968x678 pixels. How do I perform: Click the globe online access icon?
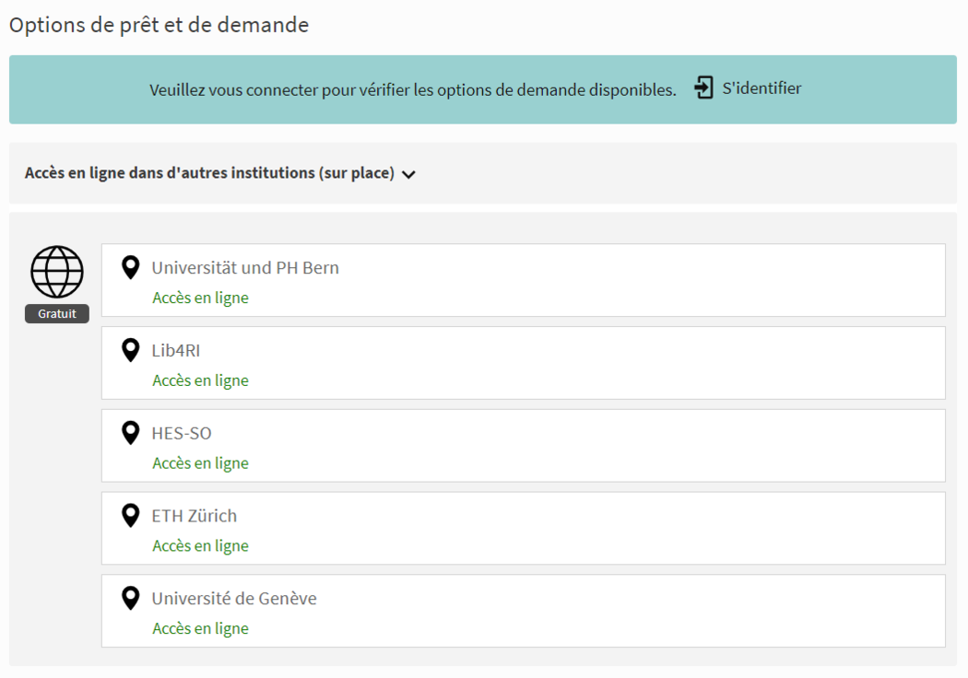57,272
